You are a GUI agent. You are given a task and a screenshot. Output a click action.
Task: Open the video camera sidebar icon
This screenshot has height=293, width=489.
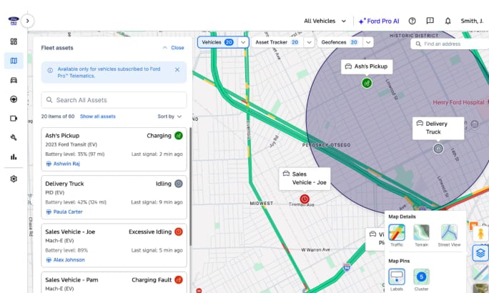click(x=14, y=119)
